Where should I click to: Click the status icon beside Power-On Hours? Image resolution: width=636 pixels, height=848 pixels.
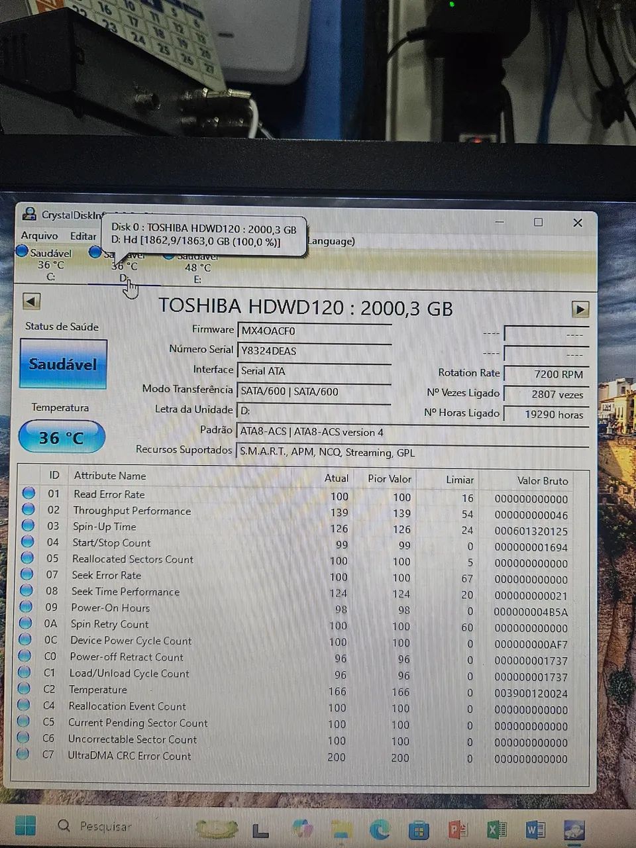pos(26,606)
